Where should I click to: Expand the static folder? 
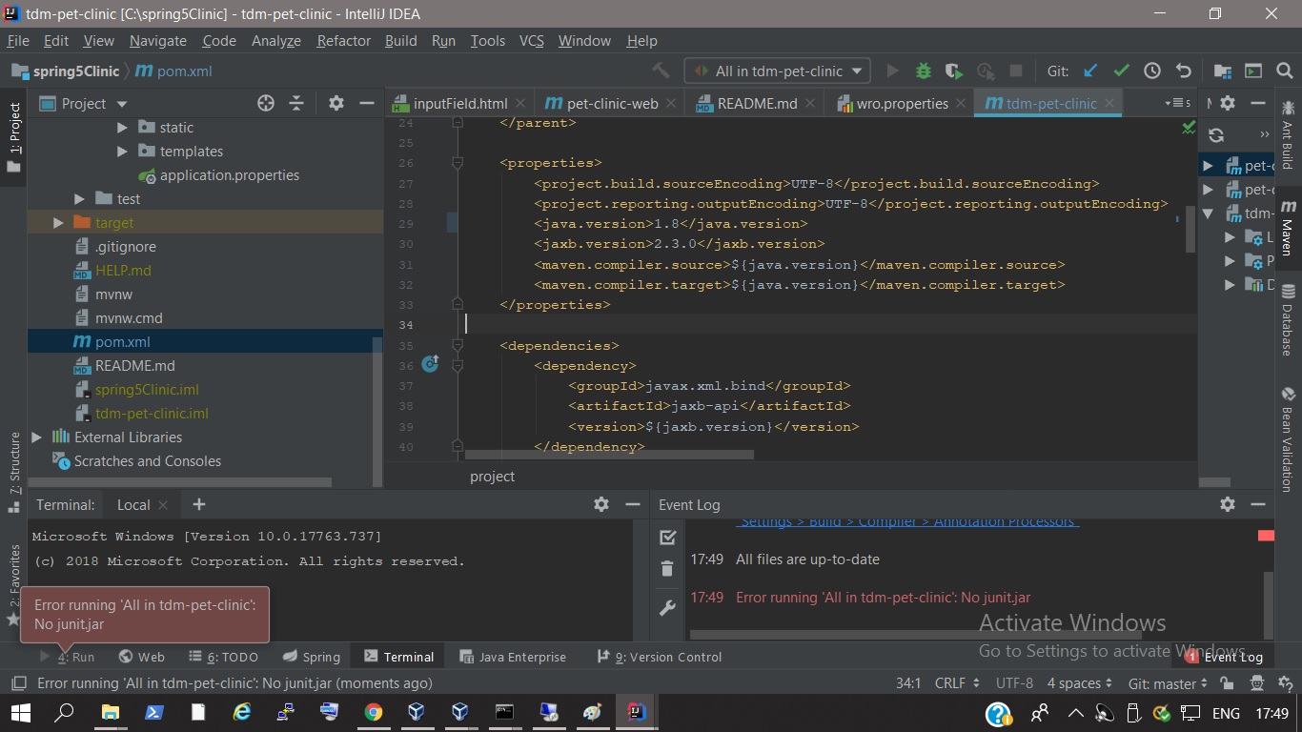tap(122, 127)
